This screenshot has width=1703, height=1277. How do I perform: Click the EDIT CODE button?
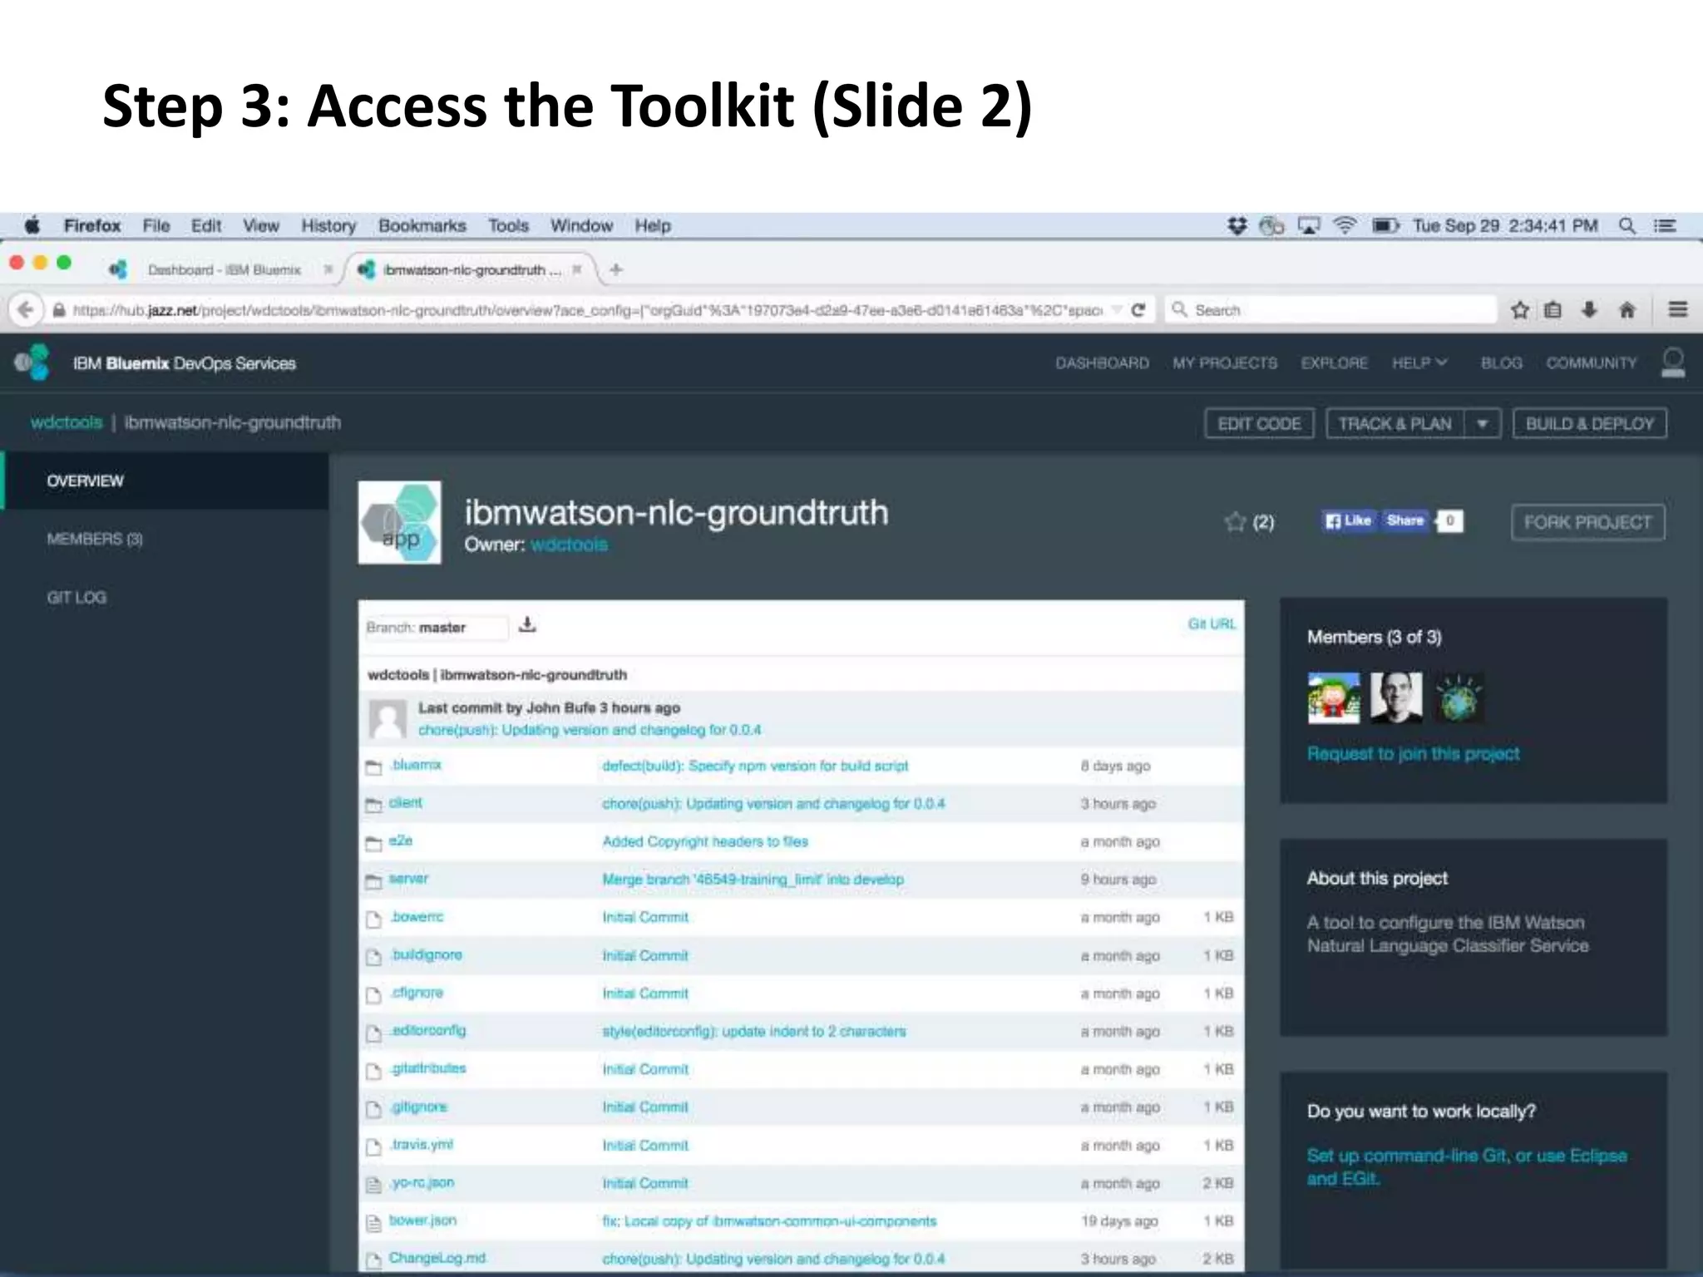(x=1259, y=424)
